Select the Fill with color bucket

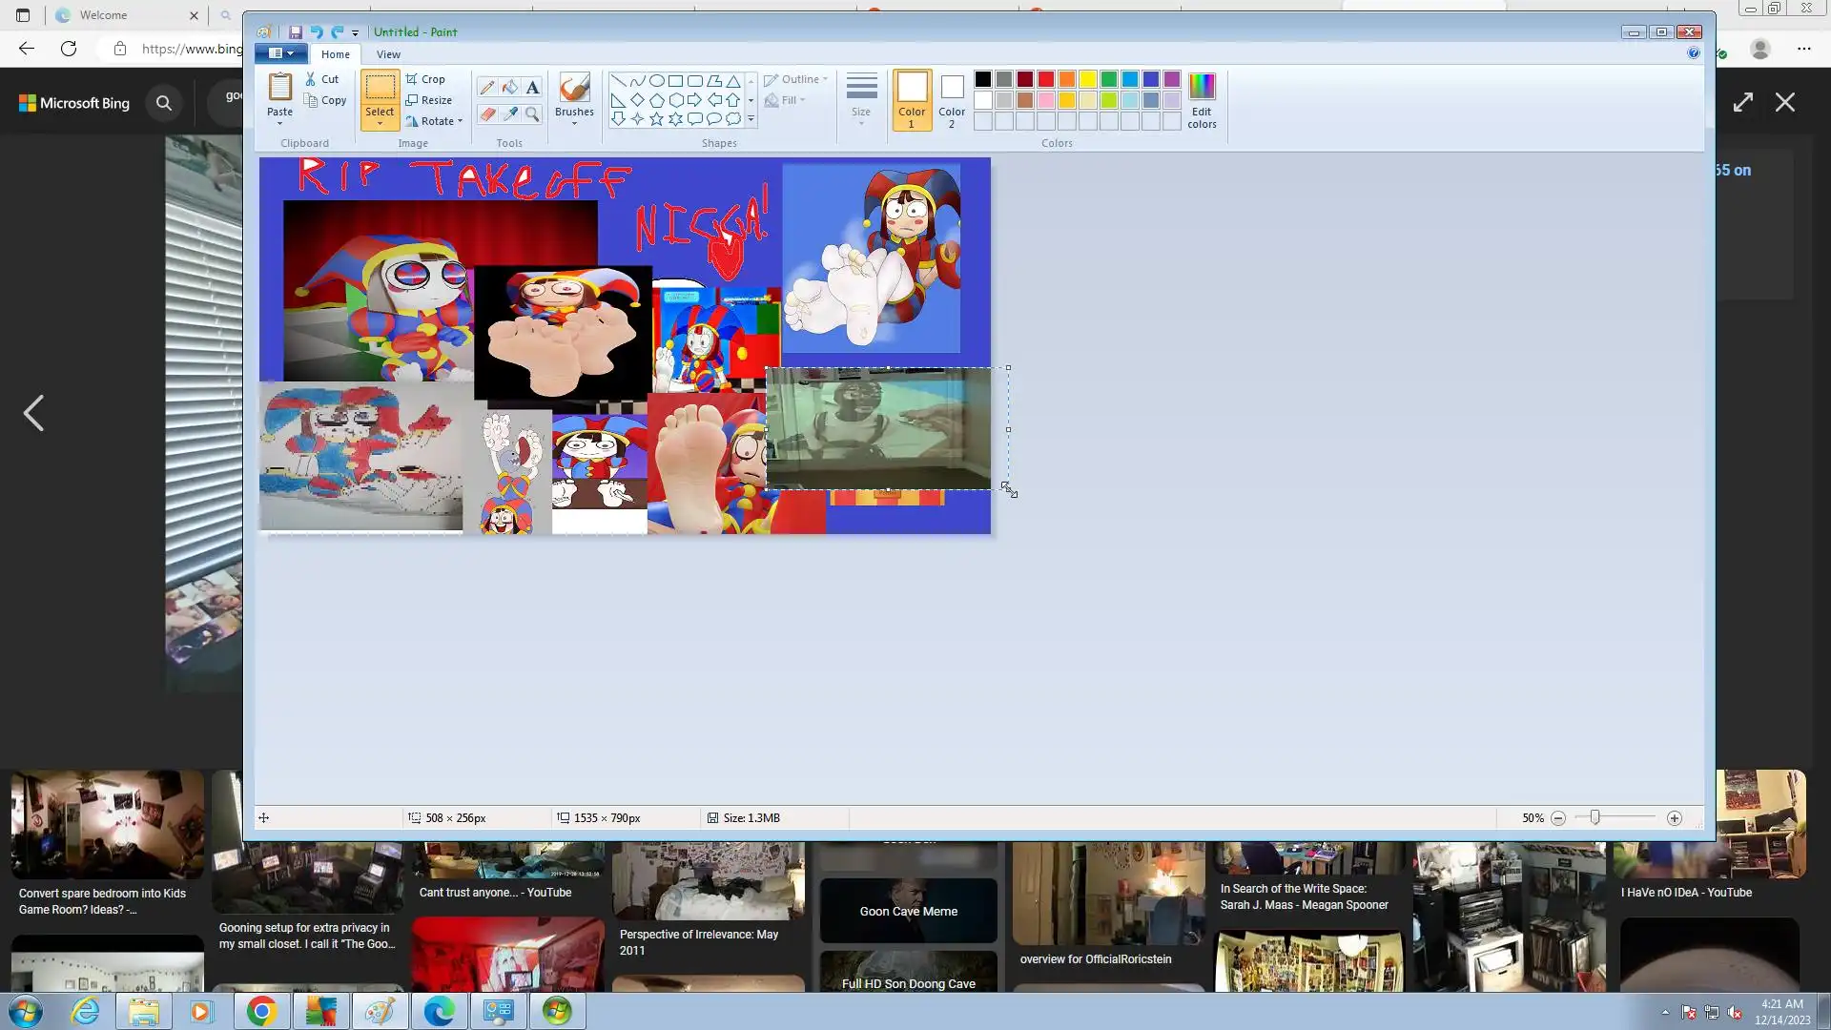[x=510, y=88]
